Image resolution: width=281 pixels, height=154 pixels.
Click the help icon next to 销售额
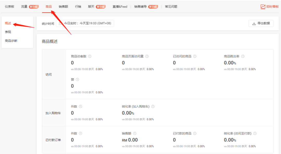coord(135,133)
